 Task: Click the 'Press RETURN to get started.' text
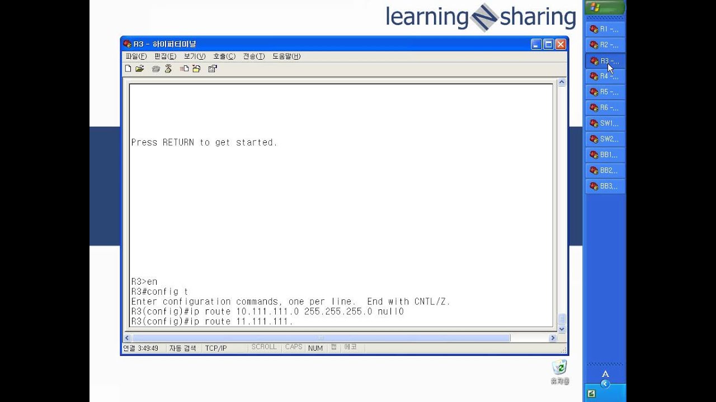point(204,142)
